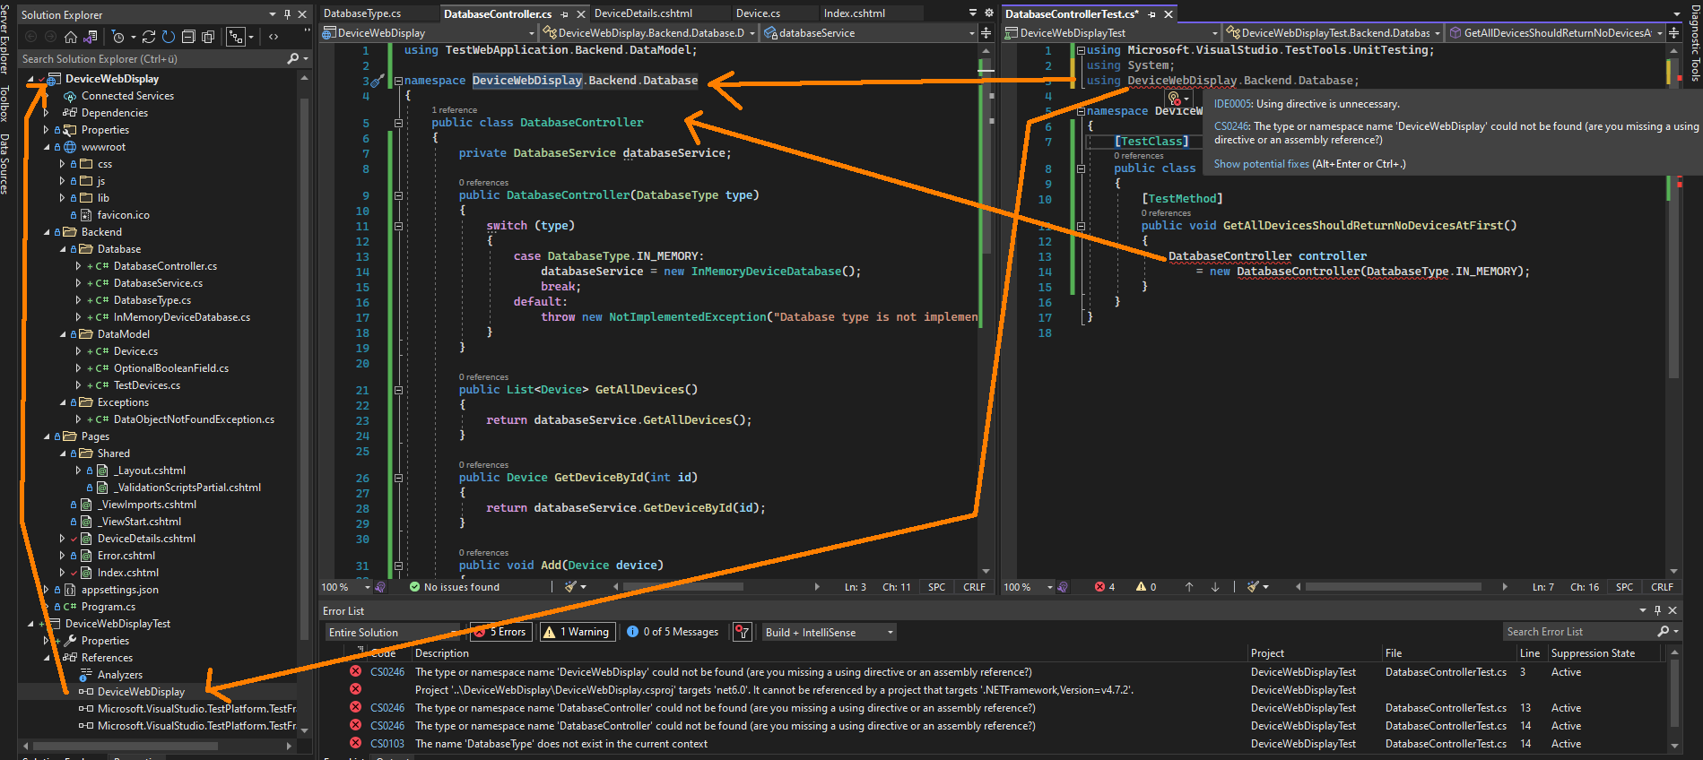Viewport: 1703px width, 760px height.
Task: Collapse the wwwroot folder
Action: (47, 147)
